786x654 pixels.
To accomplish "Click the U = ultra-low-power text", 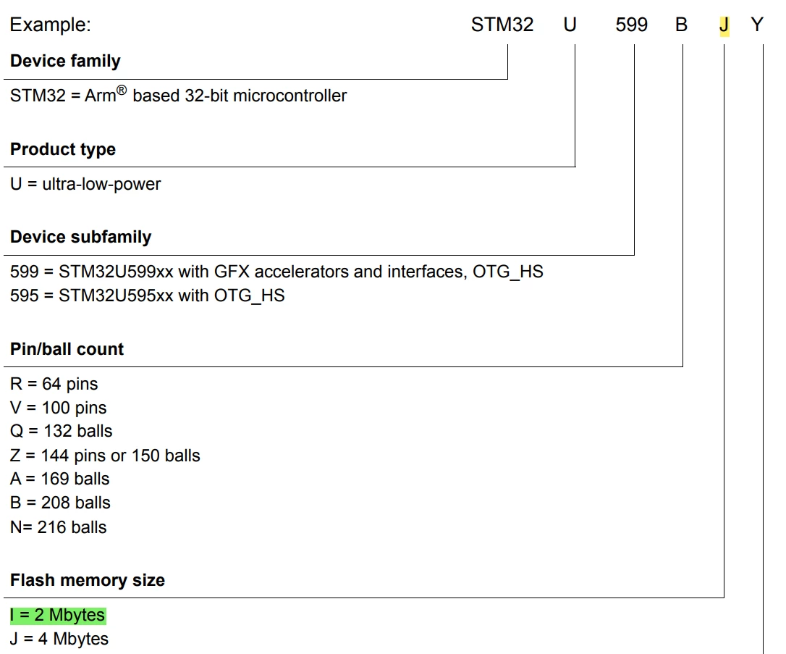I will pos(85,184).
